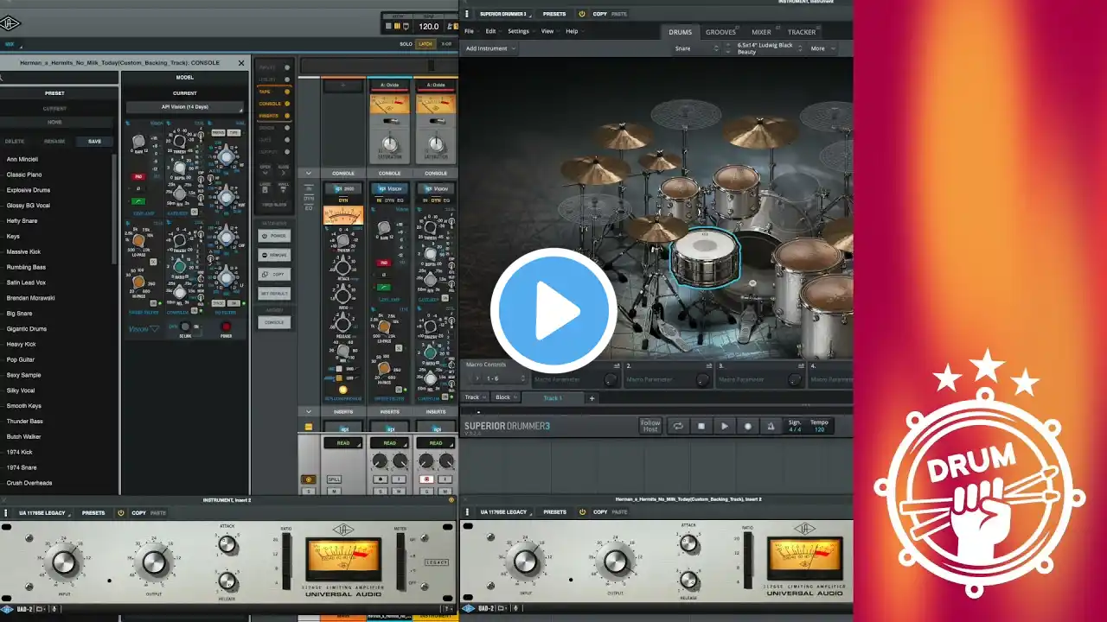1107x622 pixels.
Task: Close the Console preset window
Action: pos(241,63)
